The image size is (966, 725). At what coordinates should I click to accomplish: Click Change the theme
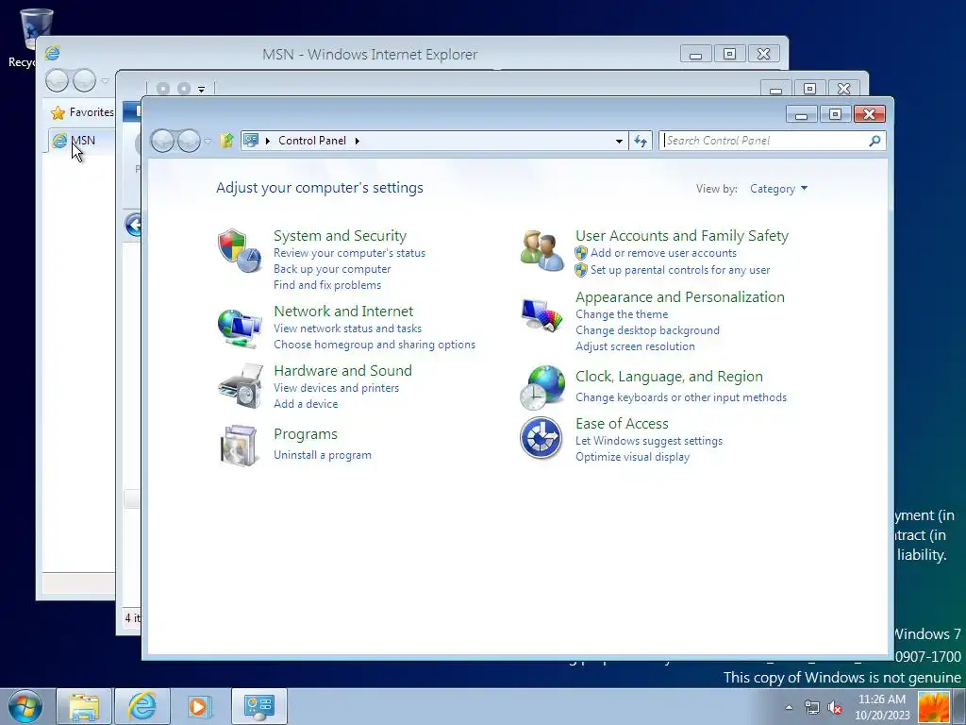pyautogui.click(x=622, y=314)
